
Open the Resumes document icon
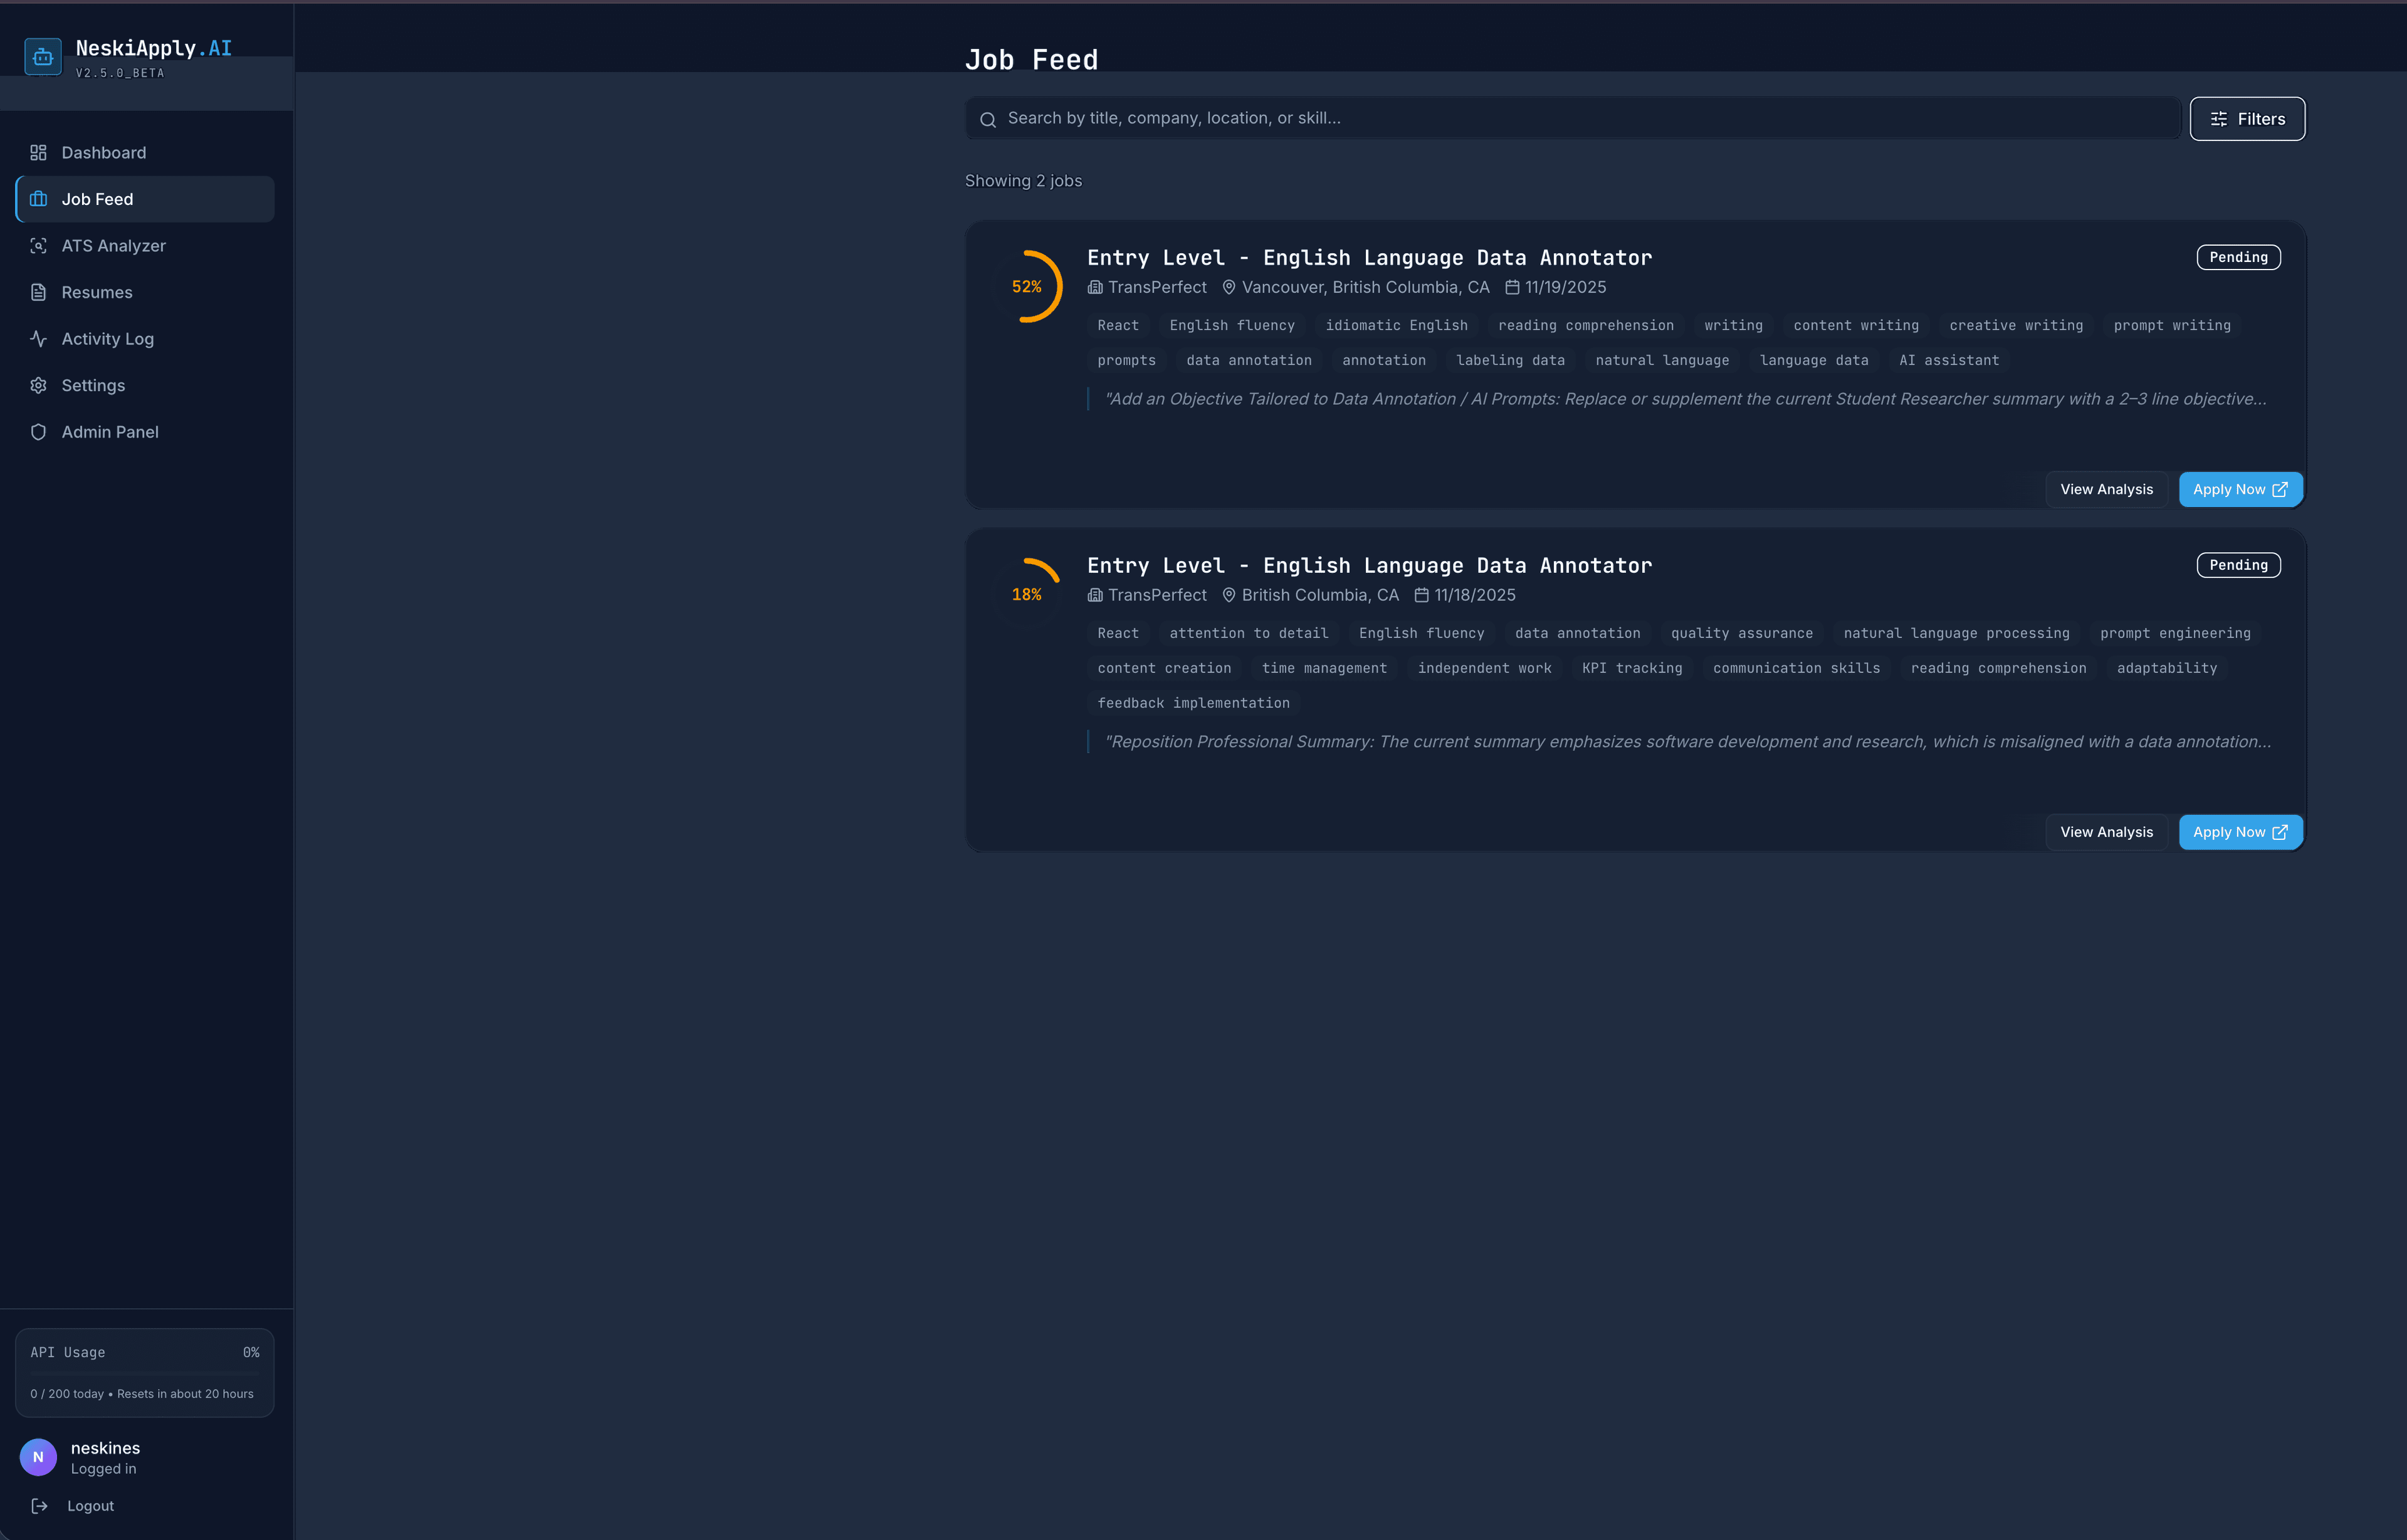click(x=38, y=292)
